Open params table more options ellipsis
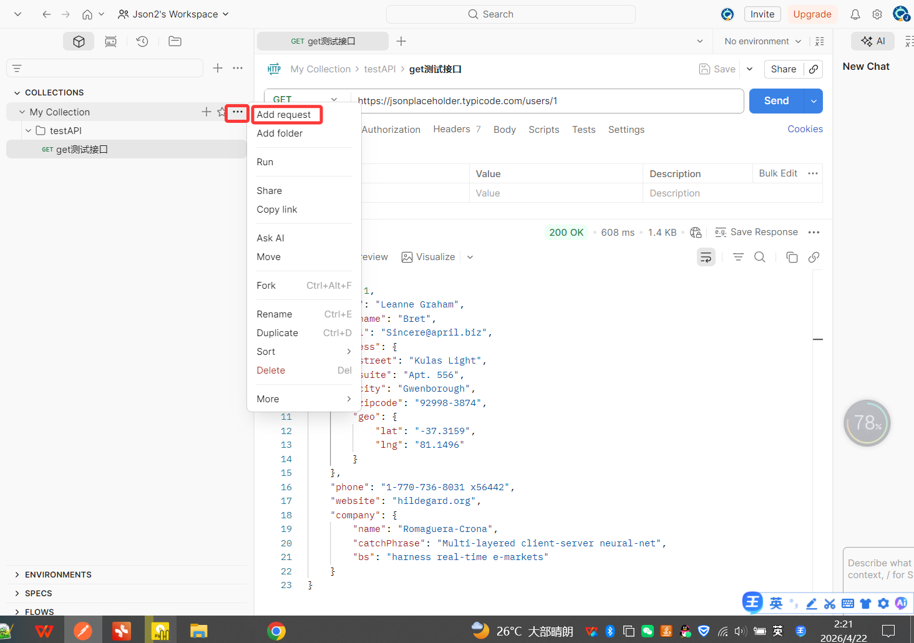Screen dimensions: 914x643 pos(812,173)
